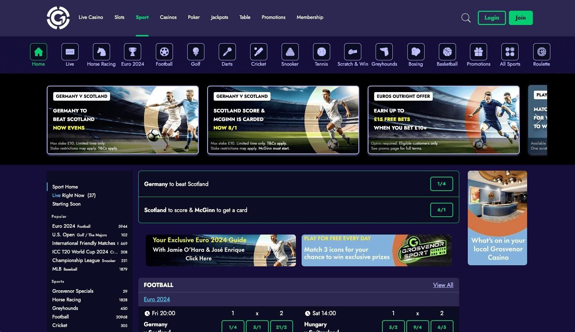Open Football in sidebar Sports list
The height and width of the screenshot is (332, 575).
pyautogui.click(x=90, y=317)
